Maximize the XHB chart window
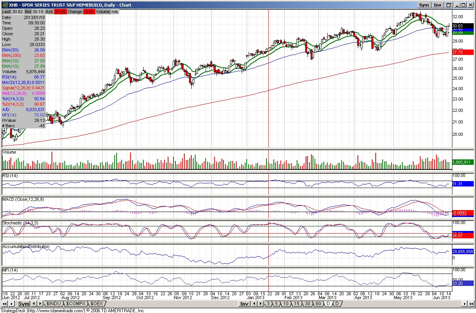 tap(464, 5)
